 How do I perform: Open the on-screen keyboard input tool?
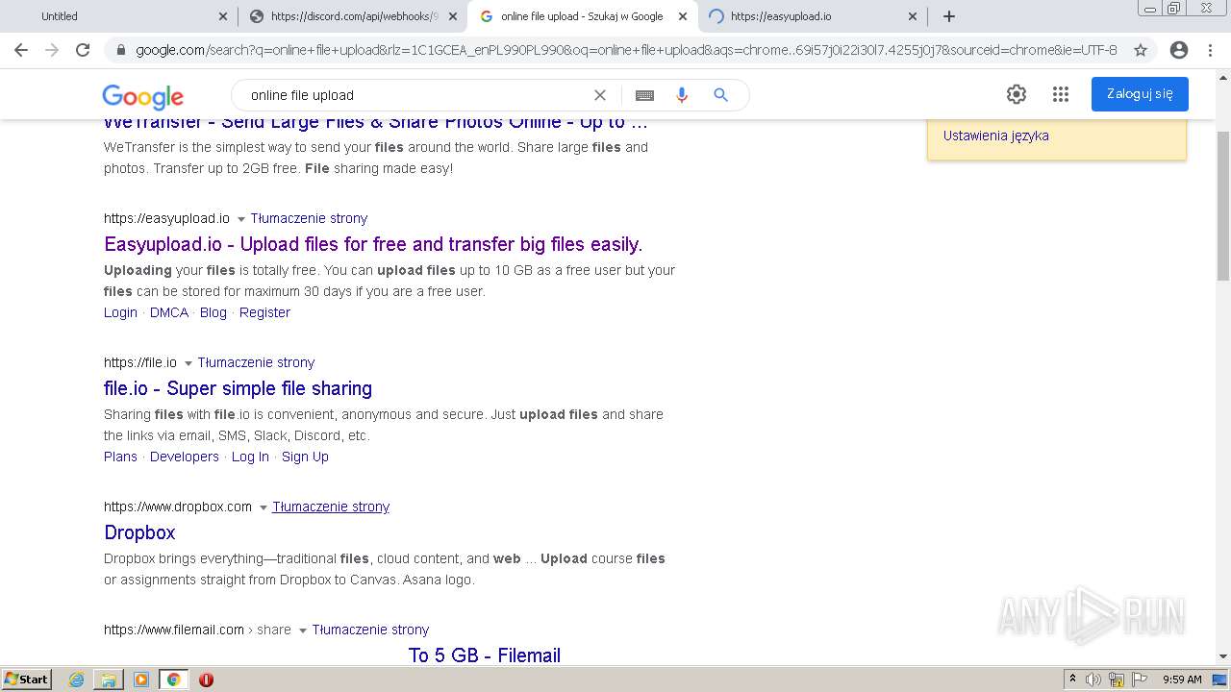click(x=645, y=95)
